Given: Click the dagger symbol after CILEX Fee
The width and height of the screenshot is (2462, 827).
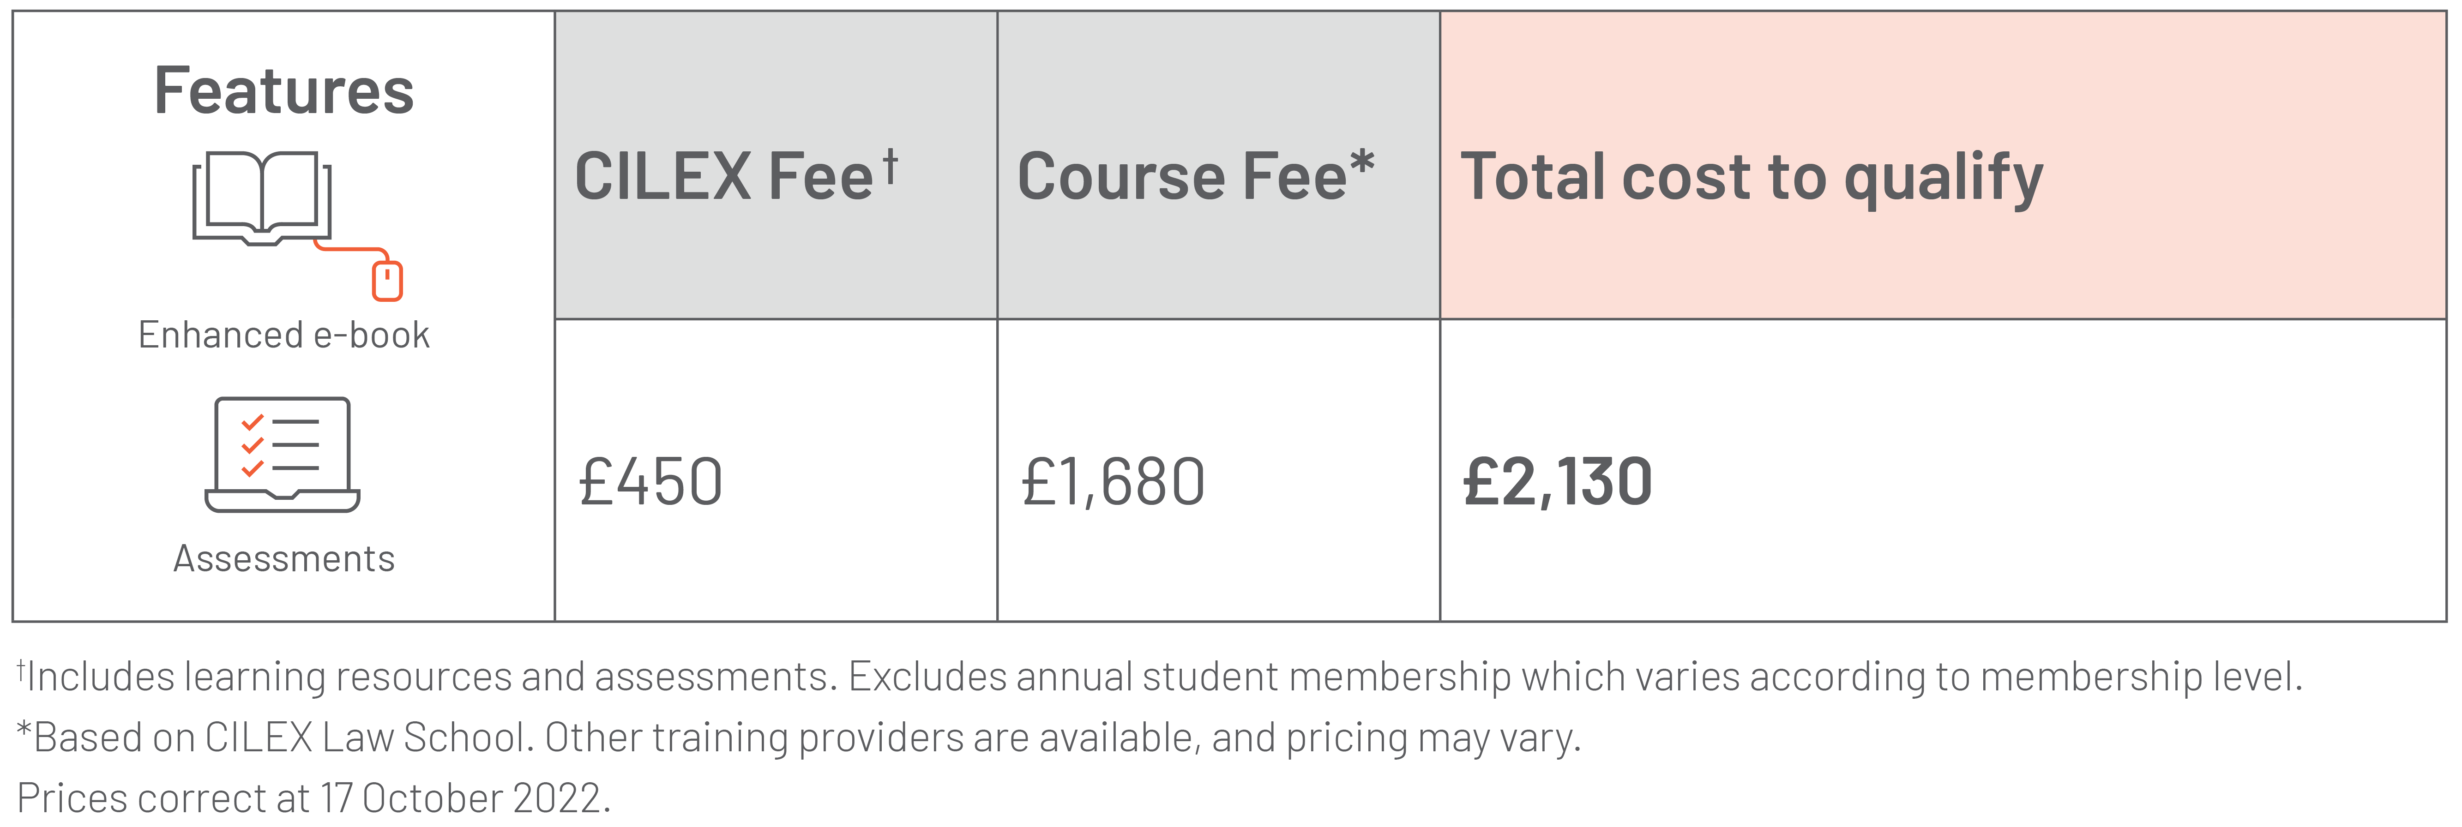Looking at the screenshot, I should coord(890,166).
